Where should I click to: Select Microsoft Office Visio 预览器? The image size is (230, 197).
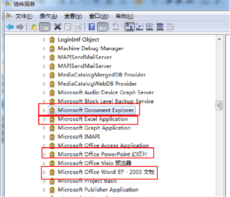tap(94, 163)
